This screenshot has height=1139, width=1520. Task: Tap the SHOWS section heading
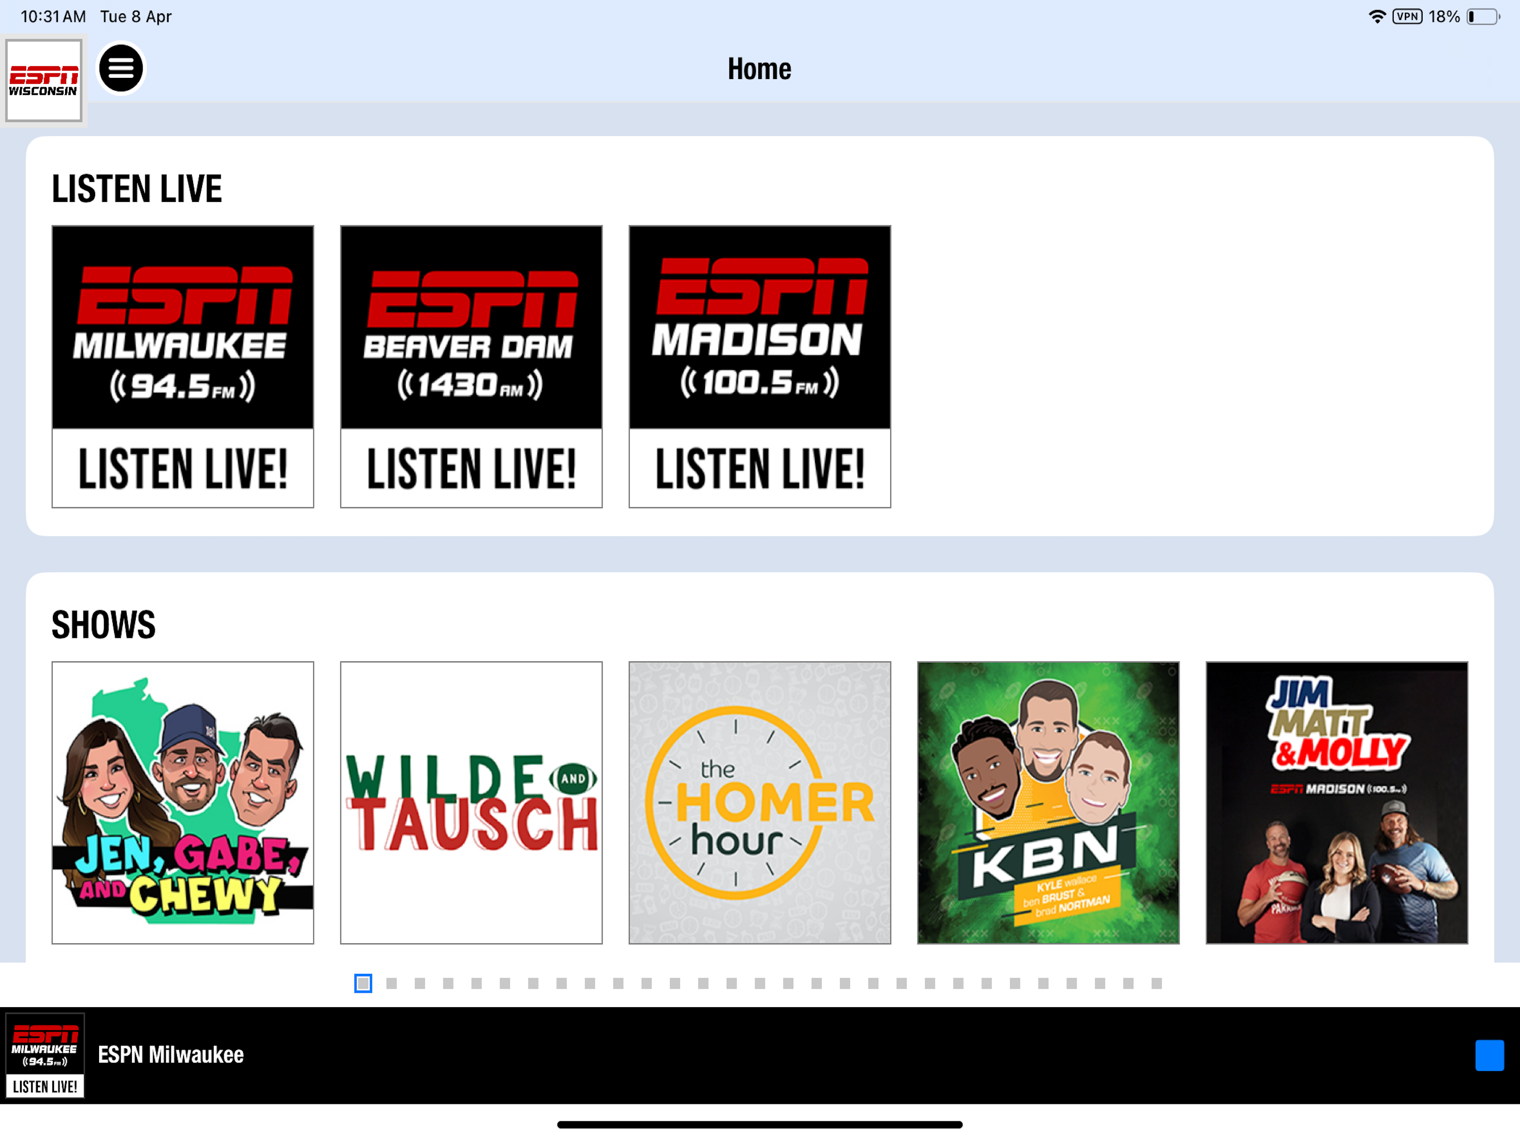pyautogui.click(x=103, y=625)
